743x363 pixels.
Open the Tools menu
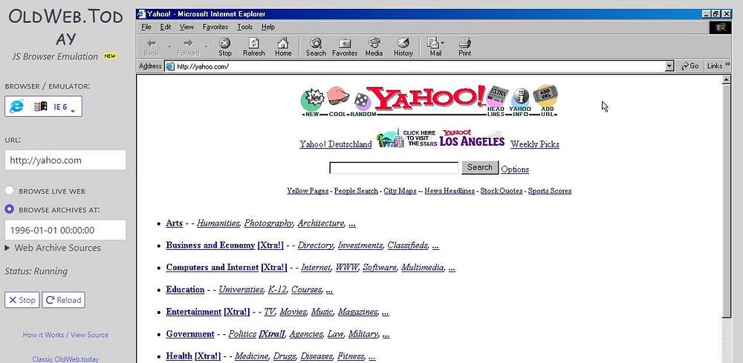tap(245, 27)
